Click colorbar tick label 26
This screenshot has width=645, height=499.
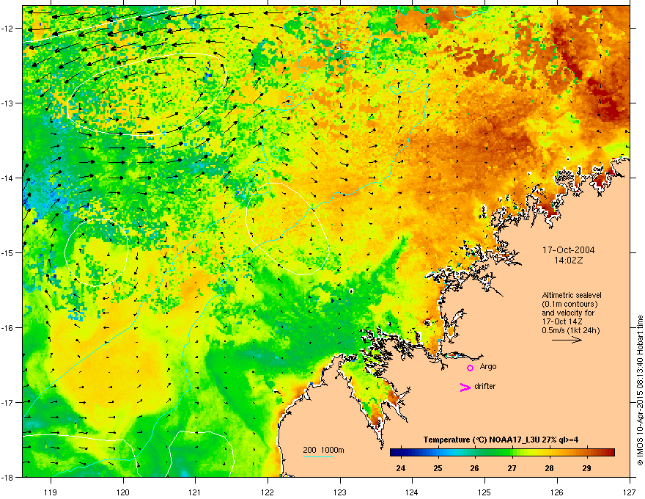coord(474,468)
